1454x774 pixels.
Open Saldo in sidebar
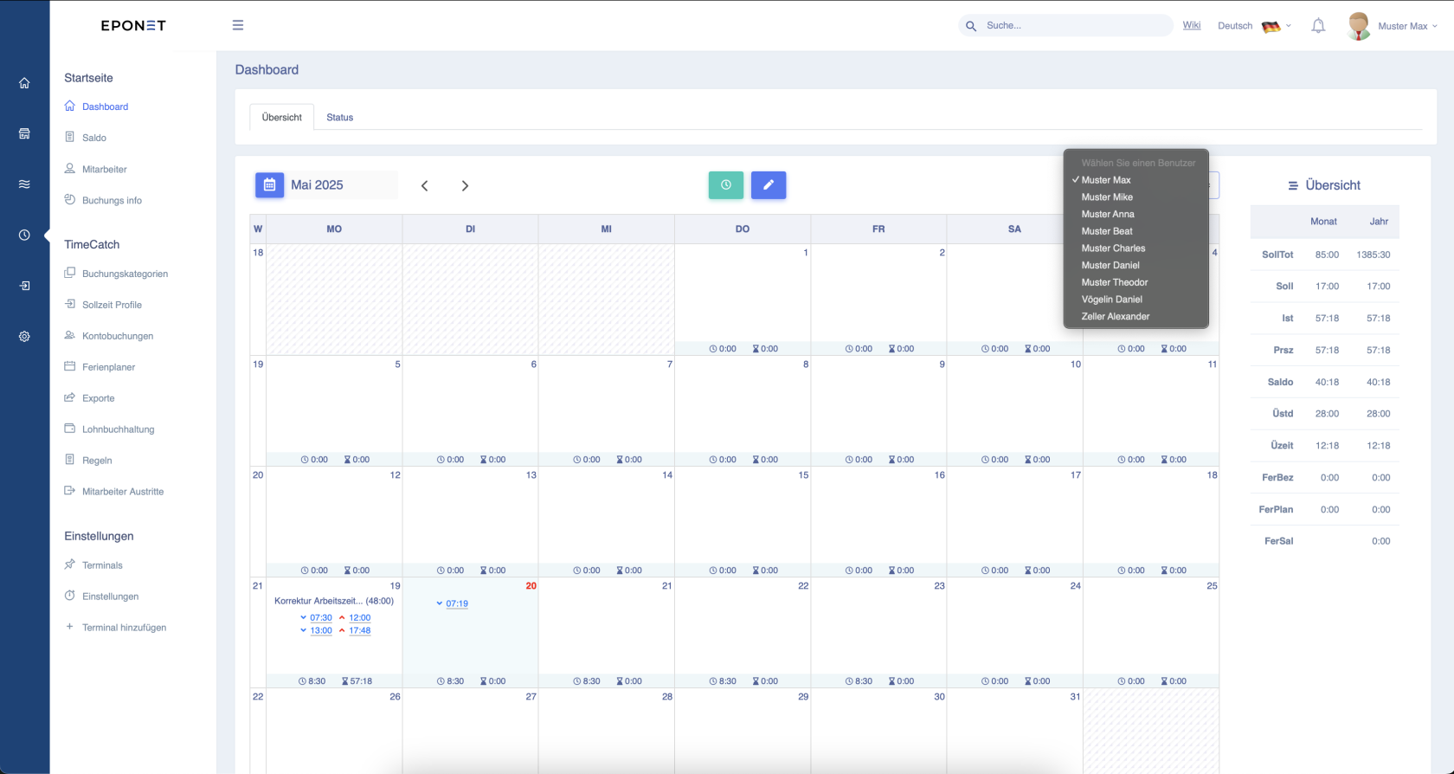(x=93, y=138)
